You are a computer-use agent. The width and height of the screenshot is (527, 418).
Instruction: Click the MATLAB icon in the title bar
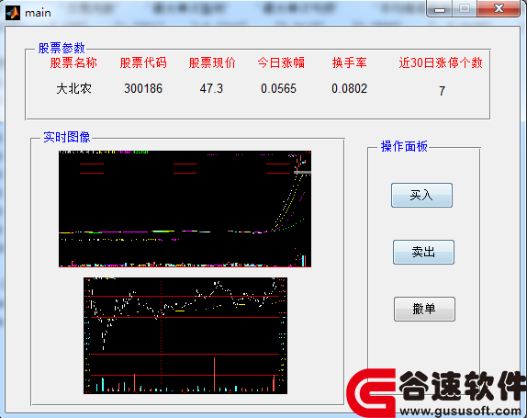tap(13, 13)
